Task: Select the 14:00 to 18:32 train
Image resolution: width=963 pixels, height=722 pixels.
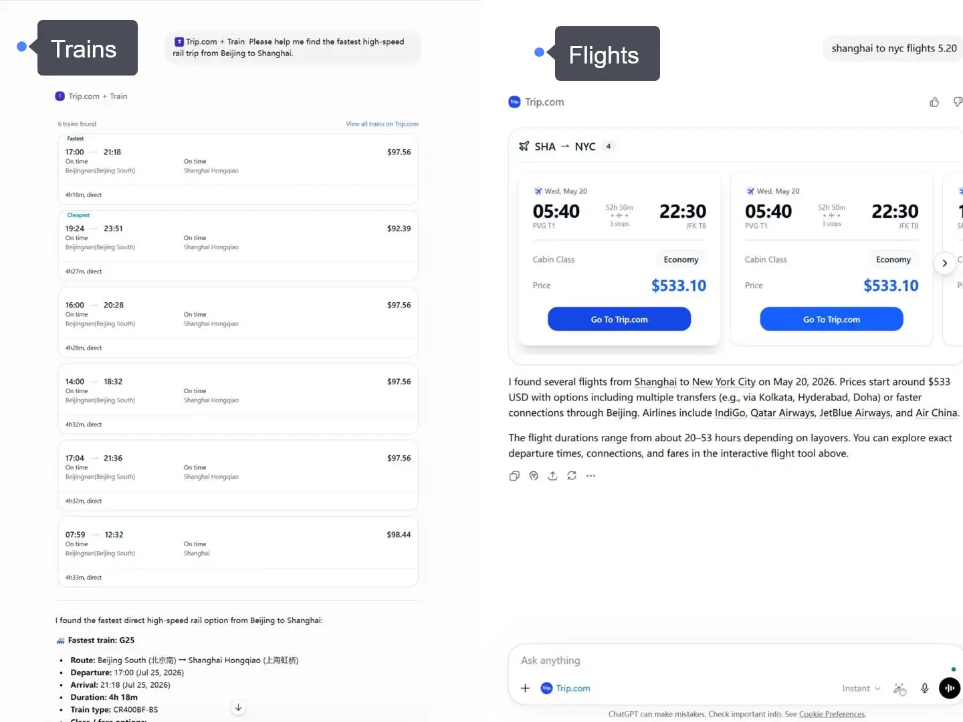Action: point(238,399)
